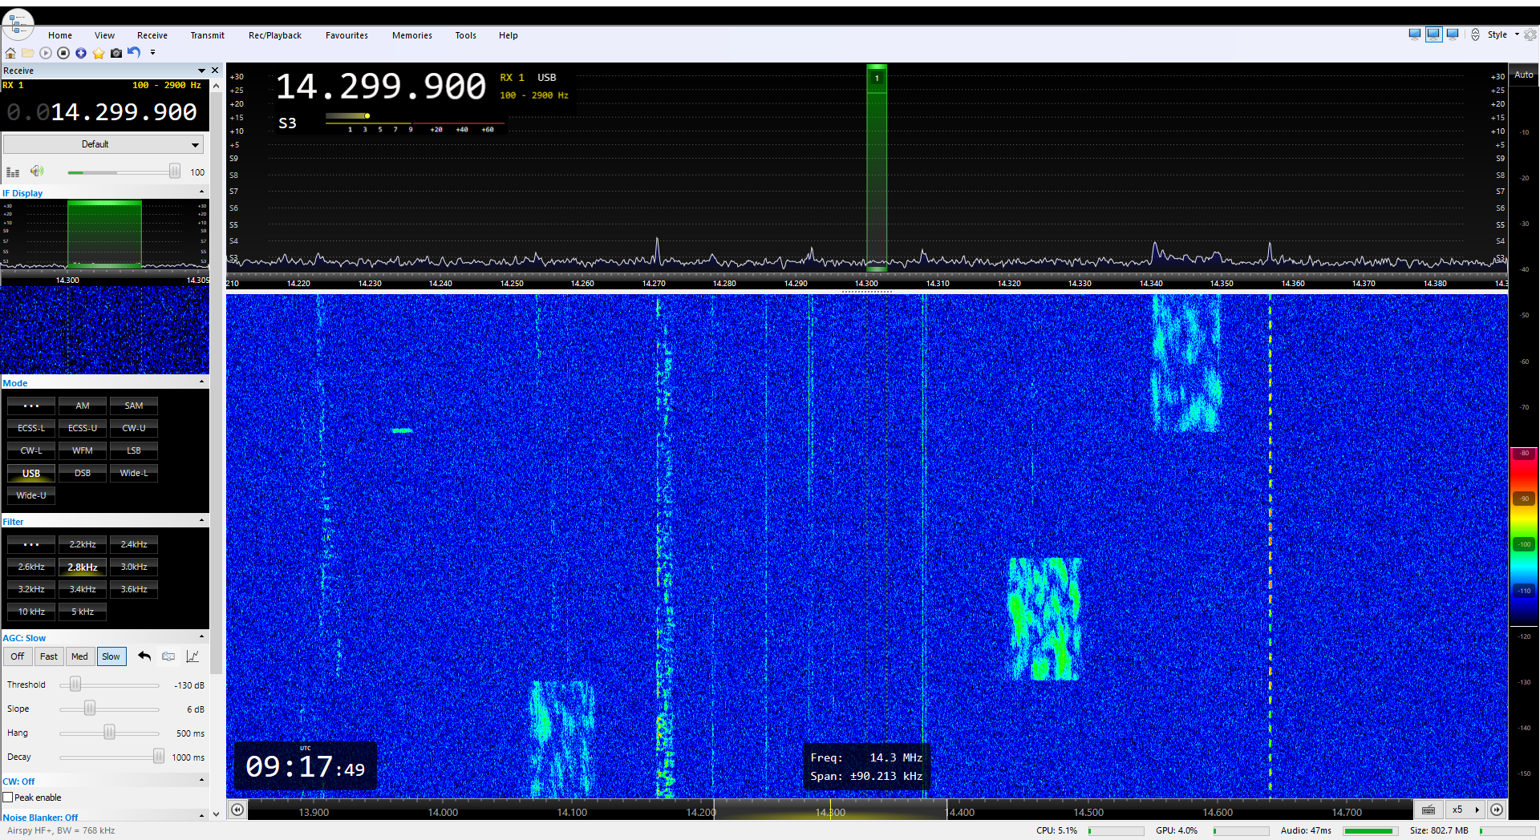1540x840 pixels.
Task: Open the Rec/Playback ribbon tab
Action: (275, 35)
